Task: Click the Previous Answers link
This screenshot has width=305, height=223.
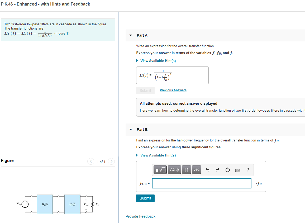Action: coord(173,90)
